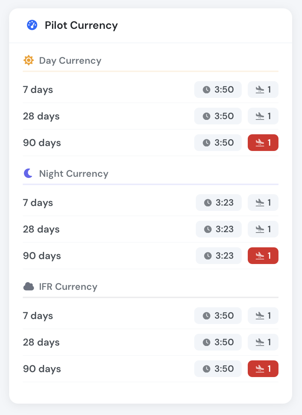Click the landing count badge in IFR 28 days

pyautogui.click(x=263, y=342)
